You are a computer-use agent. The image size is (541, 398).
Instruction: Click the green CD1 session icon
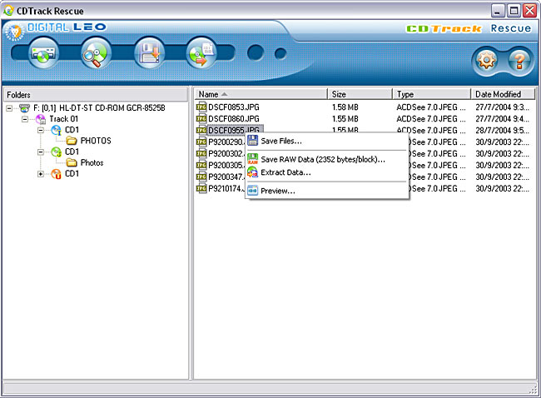(x=57, y=152)
